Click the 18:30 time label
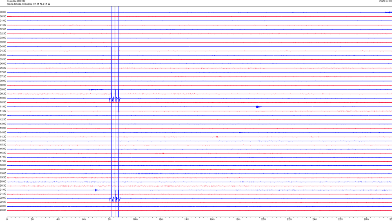This screenshot has width=392, height=221. 3,169
